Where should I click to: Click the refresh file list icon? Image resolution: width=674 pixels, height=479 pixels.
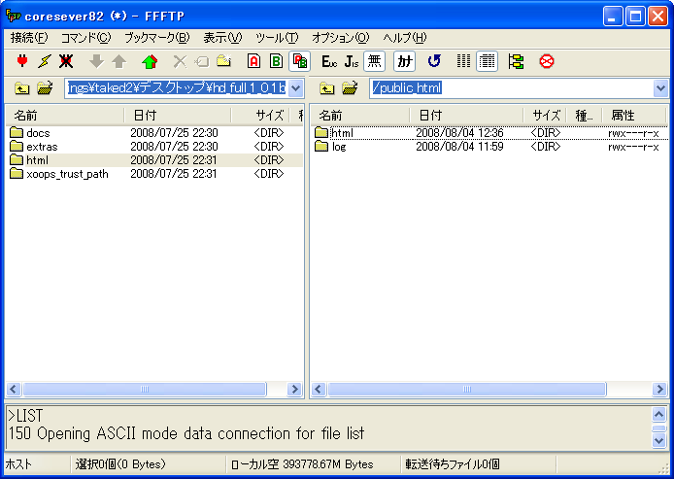coord(434,61)
